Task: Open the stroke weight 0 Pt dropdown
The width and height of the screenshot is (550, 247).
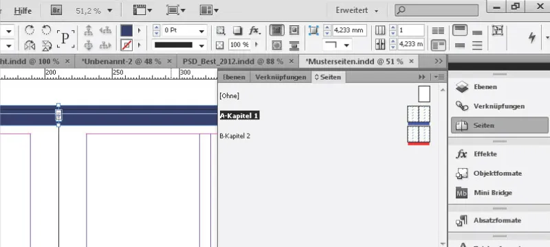Action: [201, 31]
